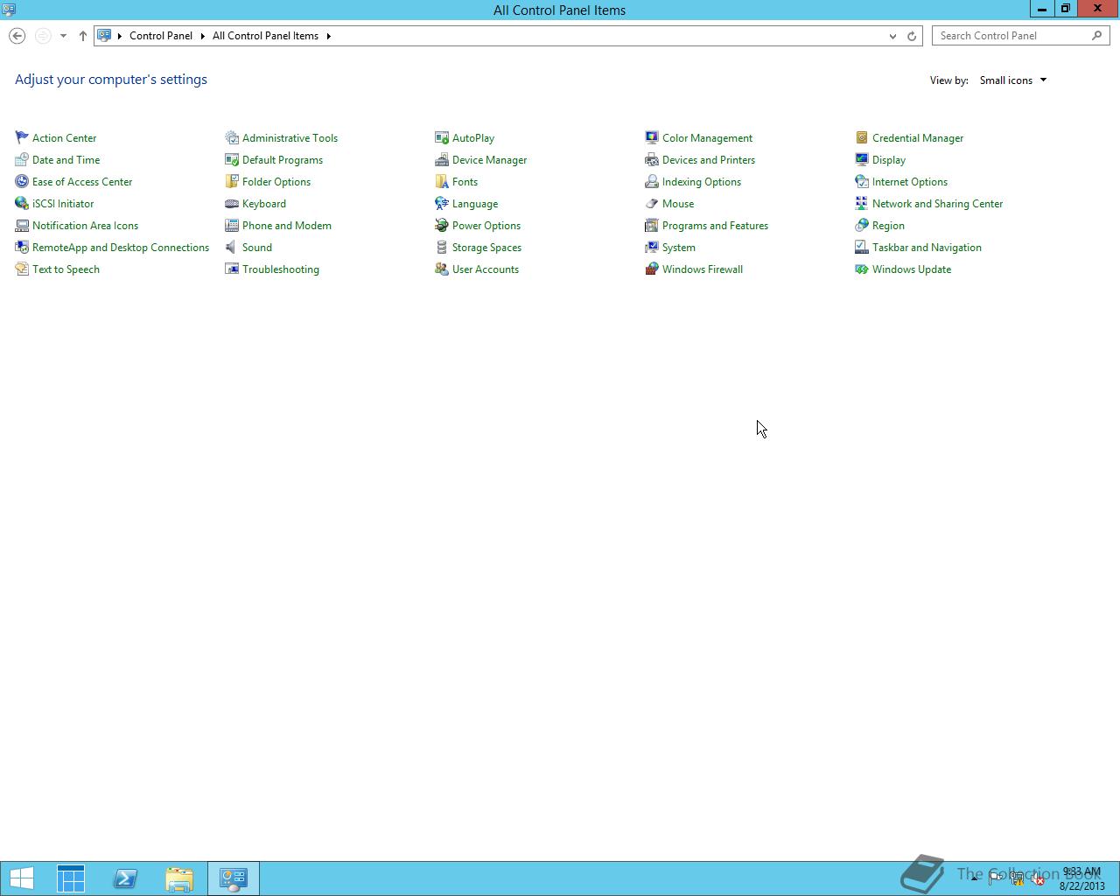Viewport: 1120px width, 896px height.
Task: Open the Default Programs link
Action: click(x=283, y=159)
